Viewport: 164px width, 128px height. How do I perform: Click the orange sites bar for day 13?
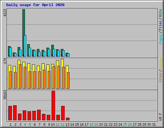coord(68,80)
